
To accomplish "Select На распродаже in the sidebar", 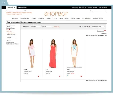I will pyautogui.click(x=11, y=34).
